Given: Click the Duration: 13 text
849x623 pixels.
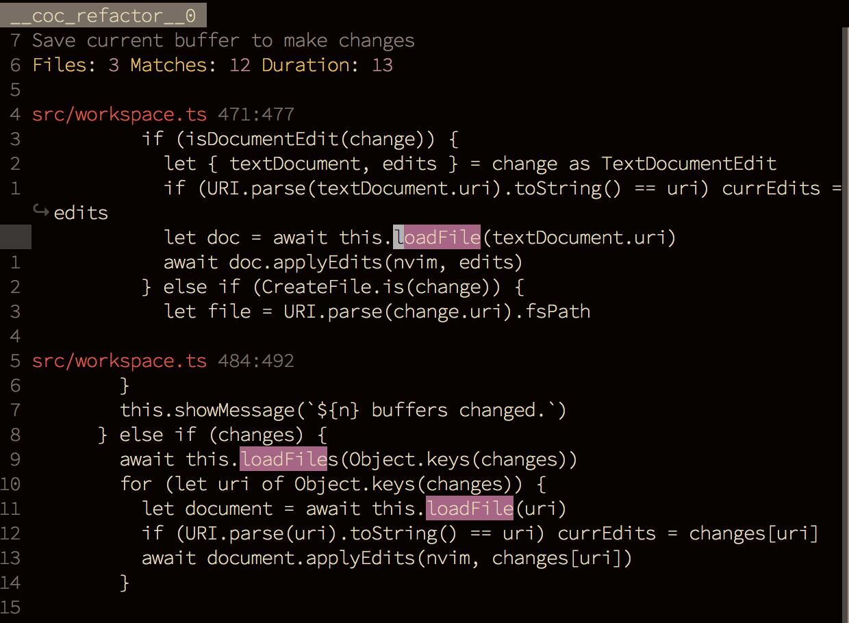Looking at the screenshot, I should point(327,65).
